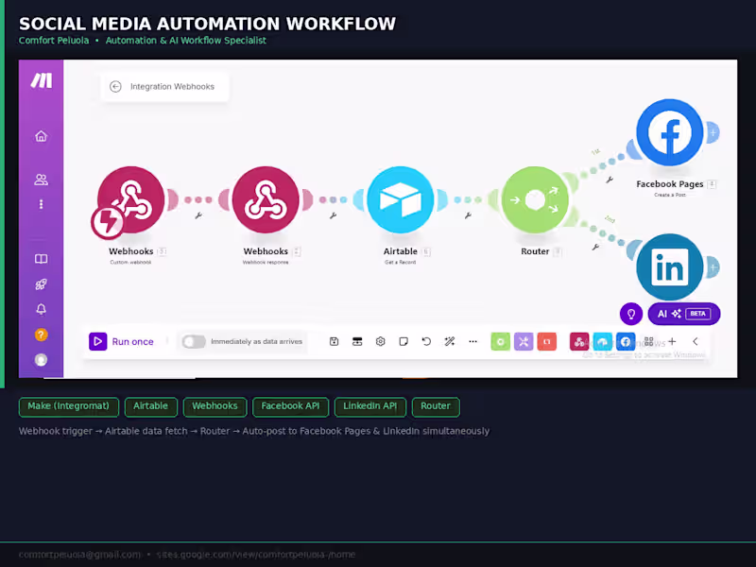This screenshot has height=567, width=756.
Task: Open the scenario inputs and outputs icon
Action: click(x=357, y=341)
